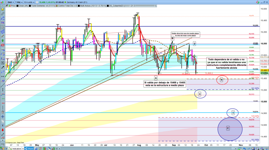Open the DAX instrument dropdown
This screenshot has width=269, height=150.
(x=11, y=2)
